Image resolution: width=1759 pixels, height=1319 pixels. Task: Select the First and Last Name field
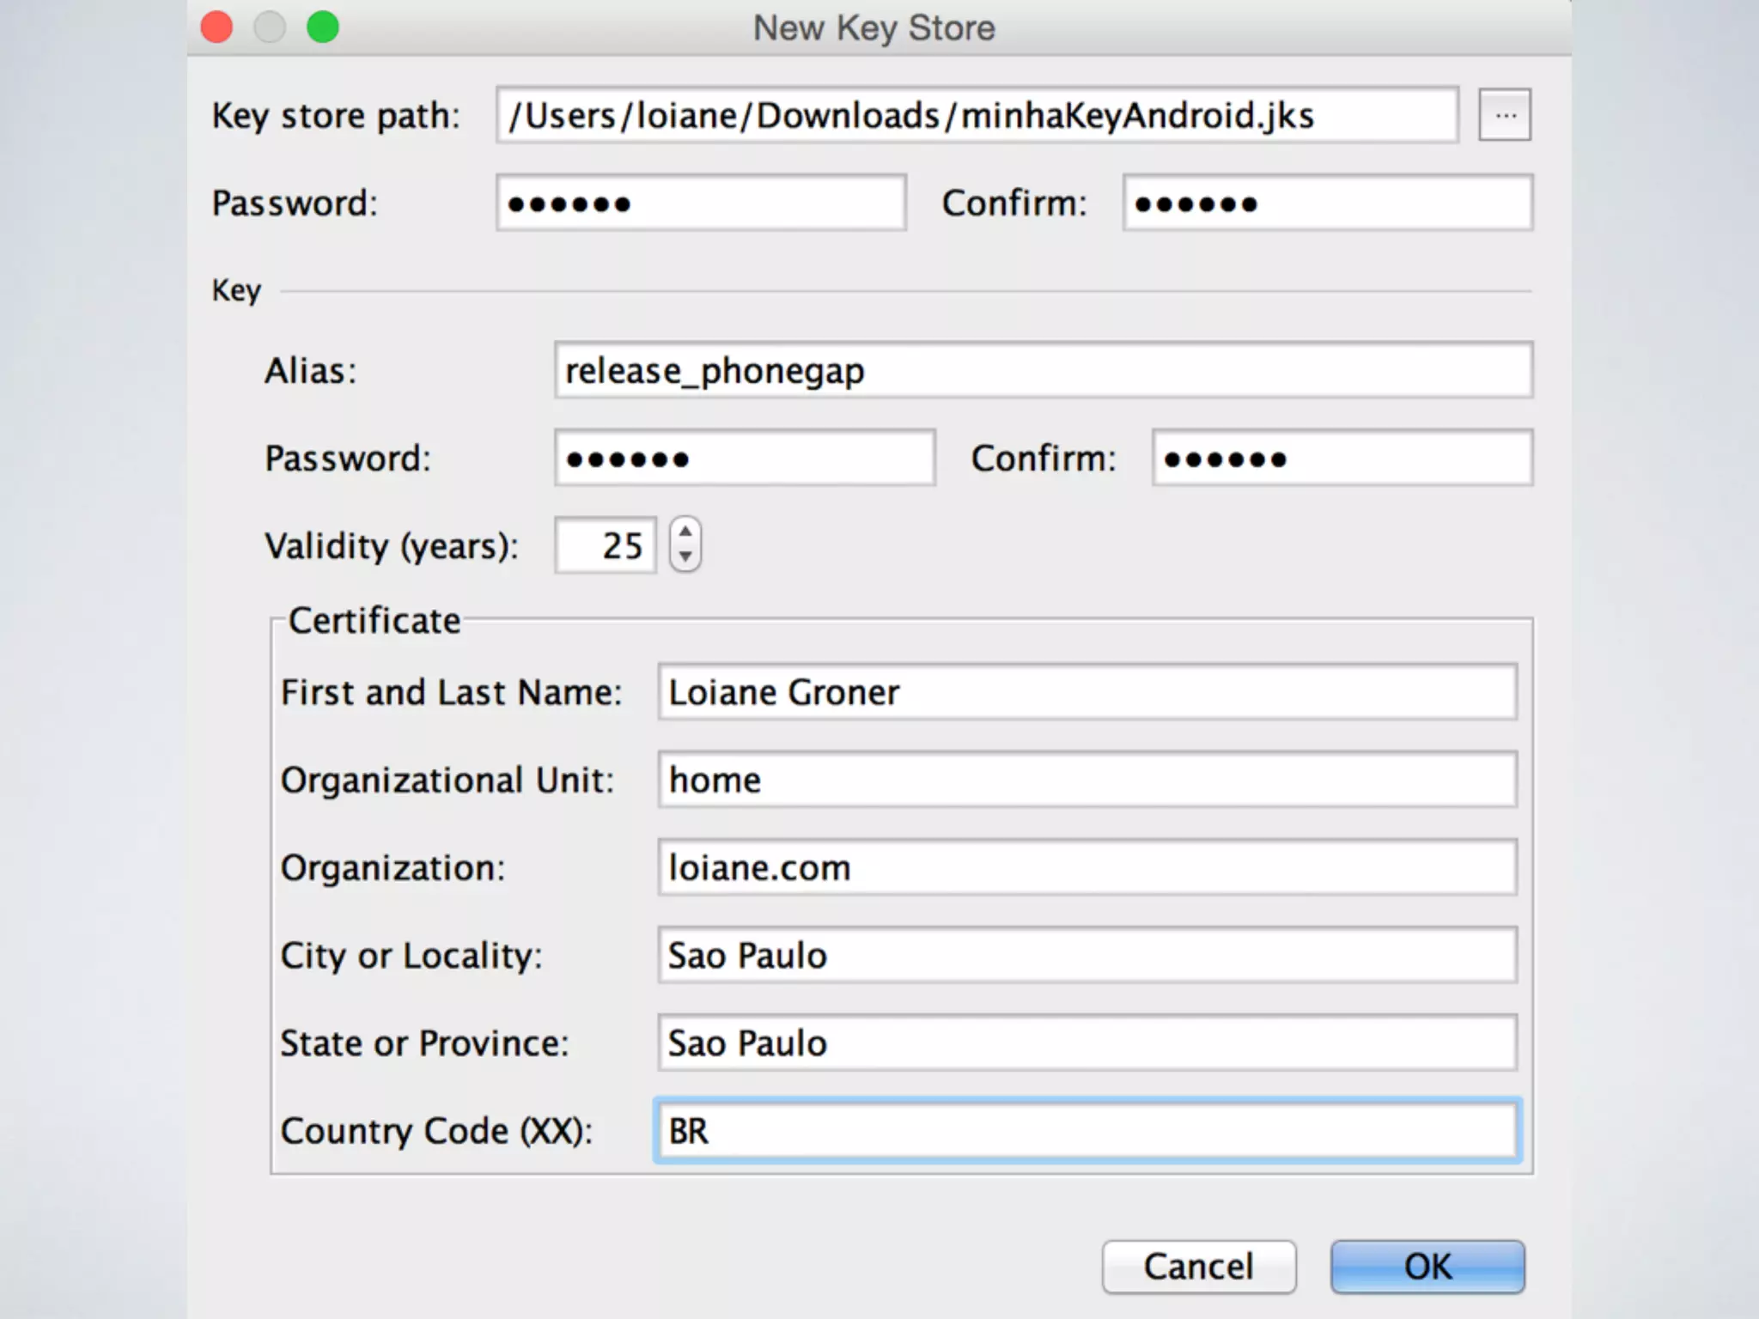[1086, 692]
